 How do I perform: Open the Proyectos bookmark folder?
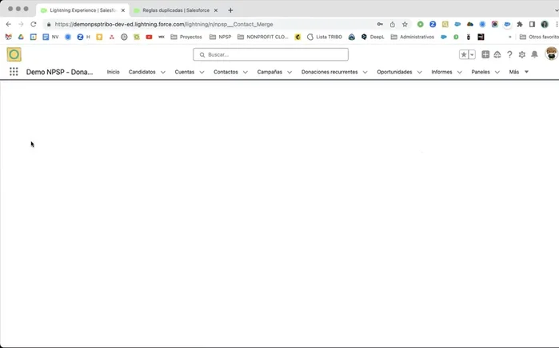(x=186, y=37)
